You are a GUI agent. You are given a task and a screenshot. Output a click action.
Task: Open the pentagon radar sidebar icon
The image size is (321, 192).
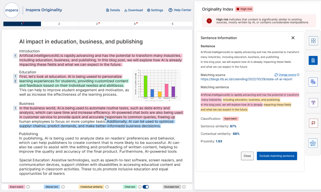313,143
